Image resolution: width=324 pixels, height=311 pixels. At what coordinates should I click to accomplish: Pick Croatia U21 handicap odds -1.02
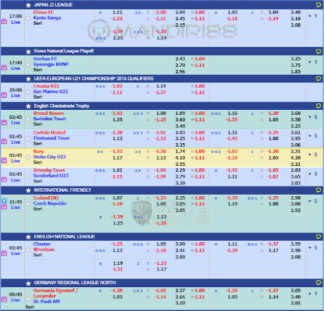pos(116,86)
